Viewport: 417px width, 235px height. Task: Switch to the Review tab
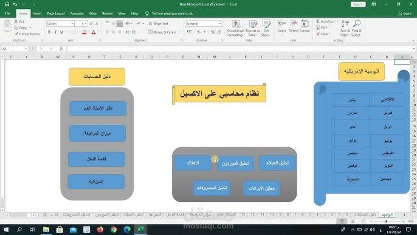pyautogui.click(x=108, y=13)
